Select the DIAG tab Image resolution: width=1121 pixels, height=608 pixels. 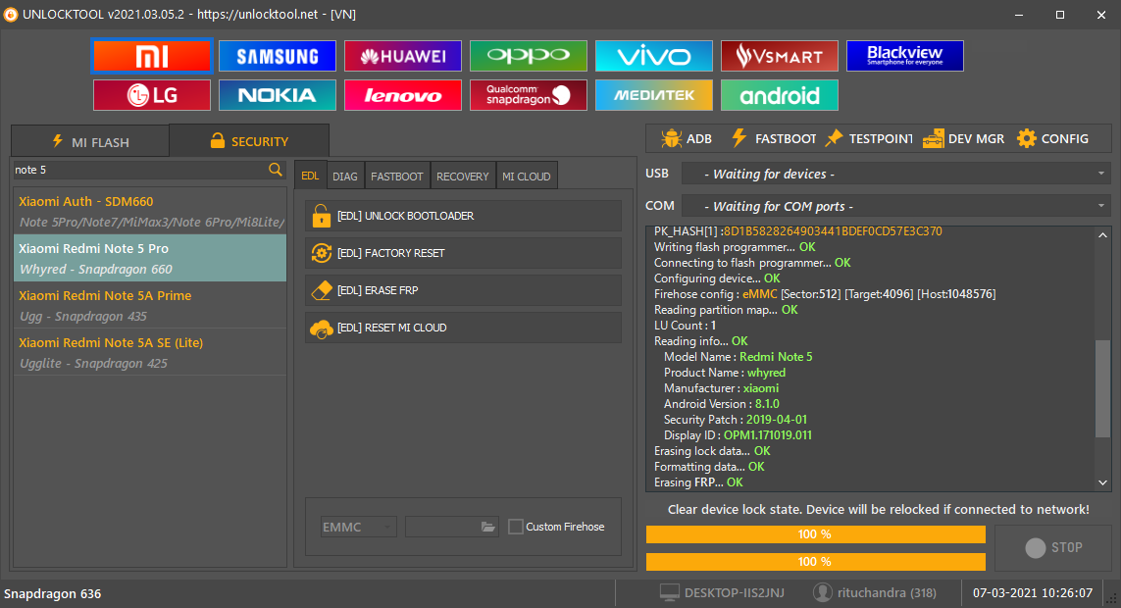coord(344,177)
